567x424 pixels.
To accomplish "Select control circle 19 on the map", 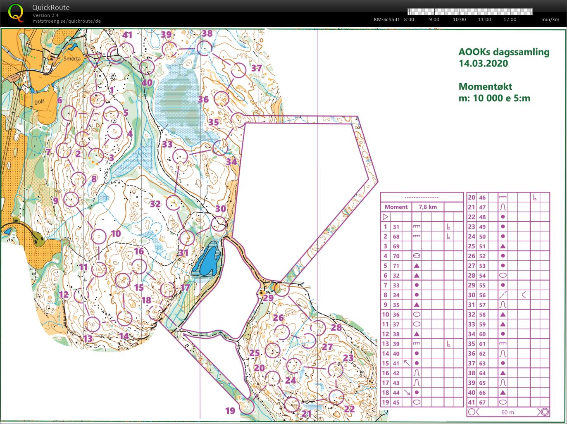I will pyautogui.click(x=247, y=406).
